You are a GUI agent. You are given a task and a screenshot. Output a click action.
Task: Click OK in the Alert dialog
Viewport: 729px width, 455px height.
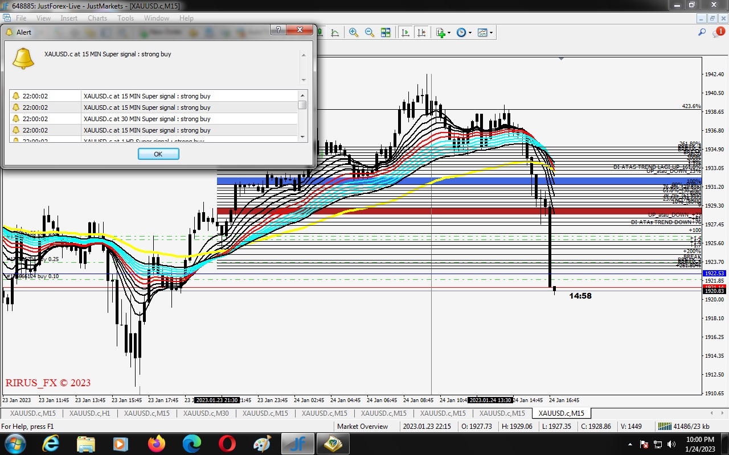(158, 154)
